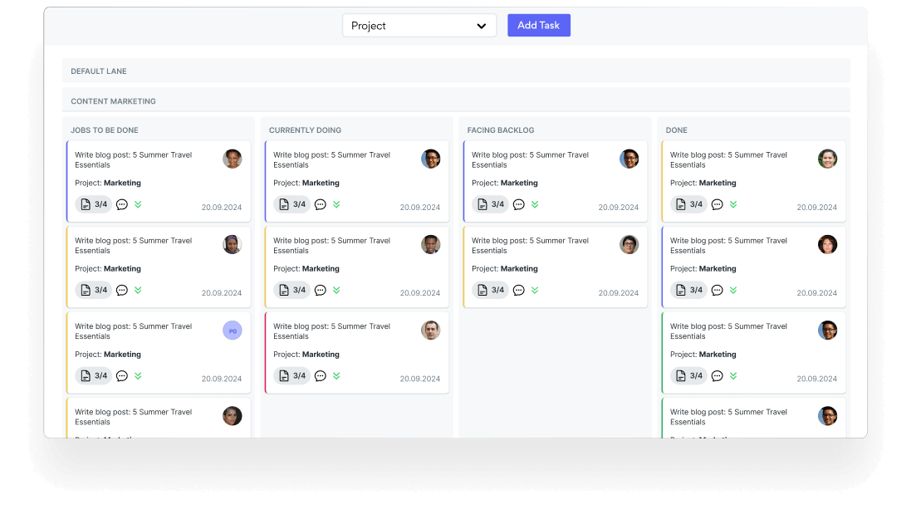Image resolution: width=911 pixels, height=519 pixels.
Task: Open task title of second Facing Backlog card
Action: (x=530, y=245)
